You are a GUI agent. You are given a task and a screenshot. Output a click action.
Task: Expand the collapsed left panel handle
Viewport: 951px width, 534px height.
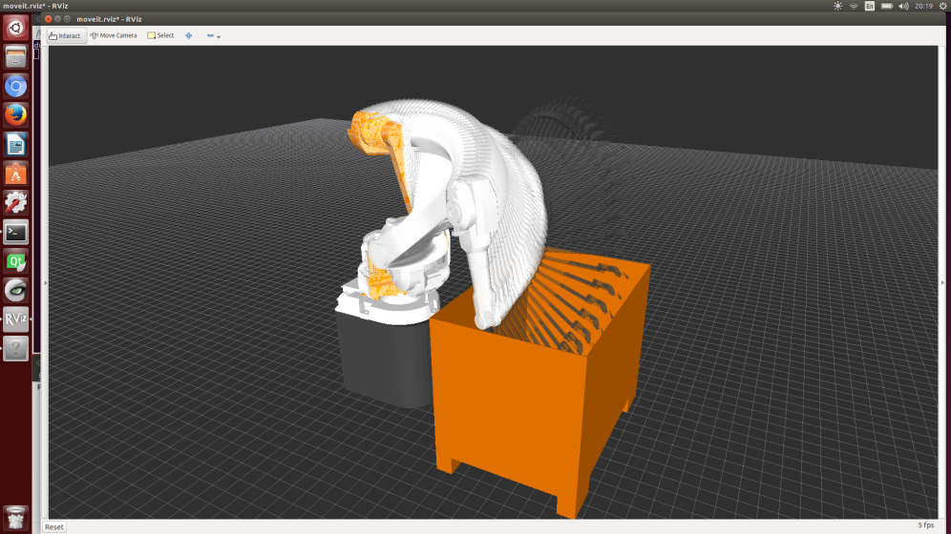[37, 54]
